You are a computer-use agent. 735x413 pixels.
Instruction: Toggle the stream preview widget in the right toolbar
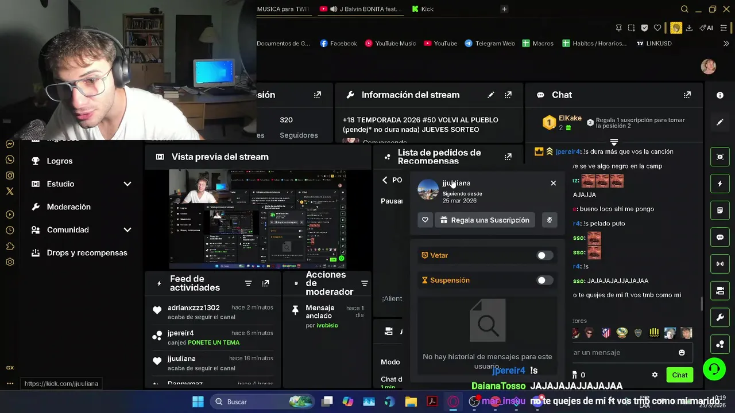click(x=720, y=157)
